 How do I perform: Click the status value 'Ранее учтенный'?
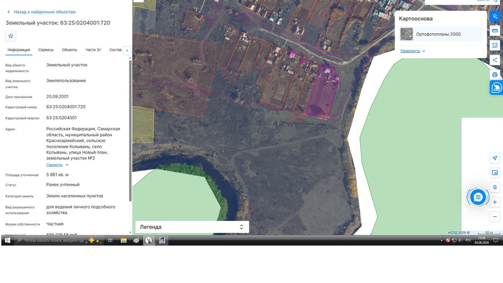63,184
